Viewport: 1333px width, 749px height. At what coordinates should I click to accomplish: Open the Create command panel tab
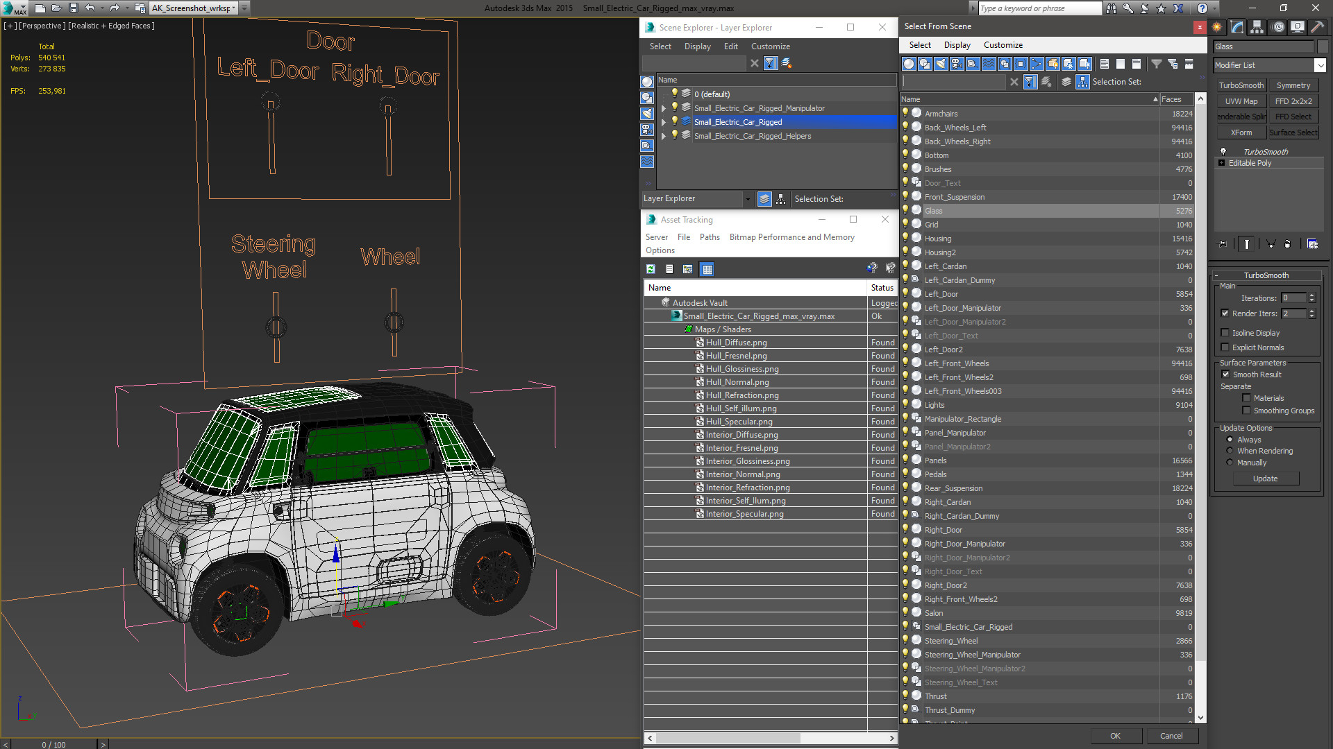[1217, 27]
